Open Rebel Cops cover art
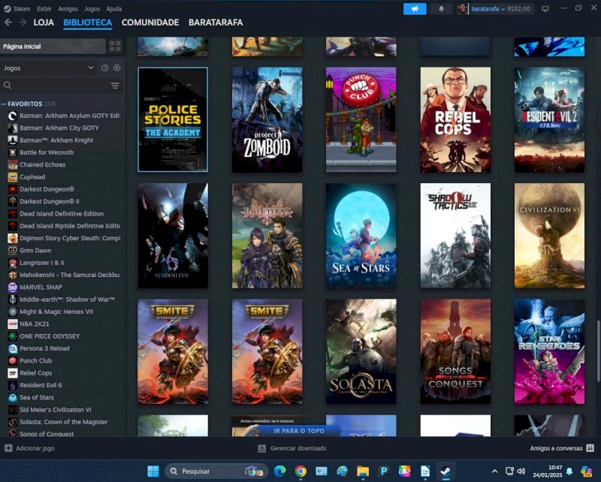 tap(455, 119)
